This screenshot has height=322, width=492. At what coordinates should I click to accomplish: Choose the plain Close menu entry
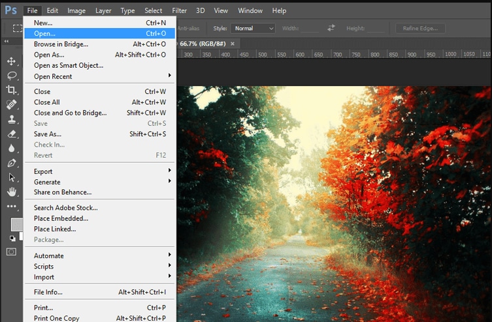(100, 91)
